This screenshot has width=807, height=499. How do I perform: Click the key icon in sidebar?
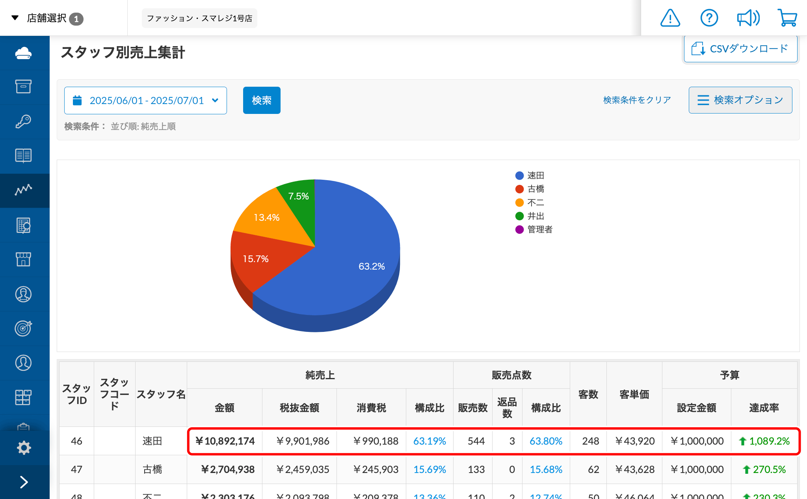pyautogui.click(x=24, y=121)
